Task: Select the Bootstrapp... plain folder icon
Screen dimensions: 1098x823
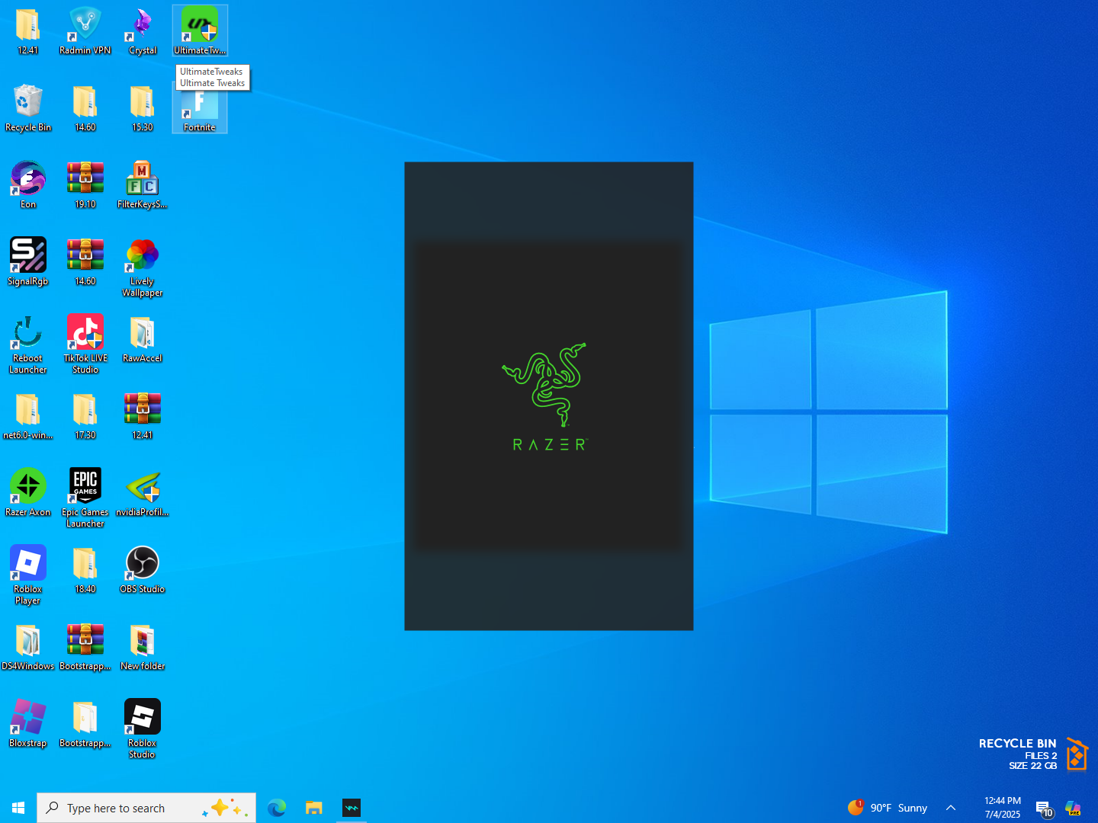Action: point(85,724)
